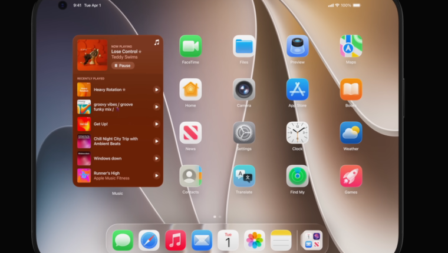Tap the artist name Teddy Swims
The height and width of the screenshot is (253, 448).
[x=124, y=57]
